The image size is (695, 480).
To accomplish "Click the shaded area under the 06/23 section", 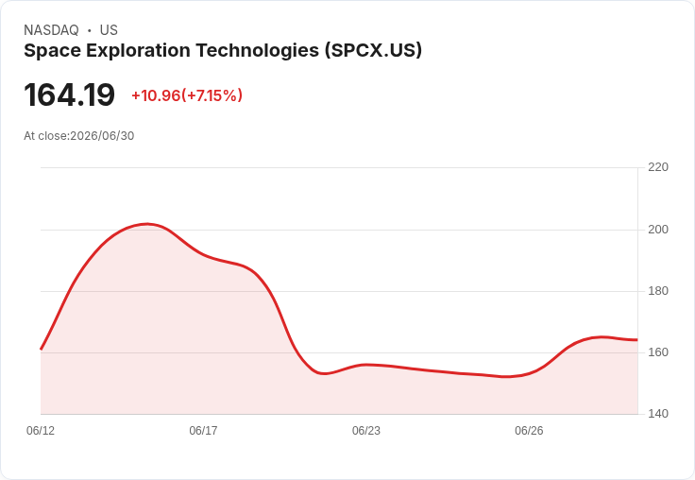I will point(366,390).
